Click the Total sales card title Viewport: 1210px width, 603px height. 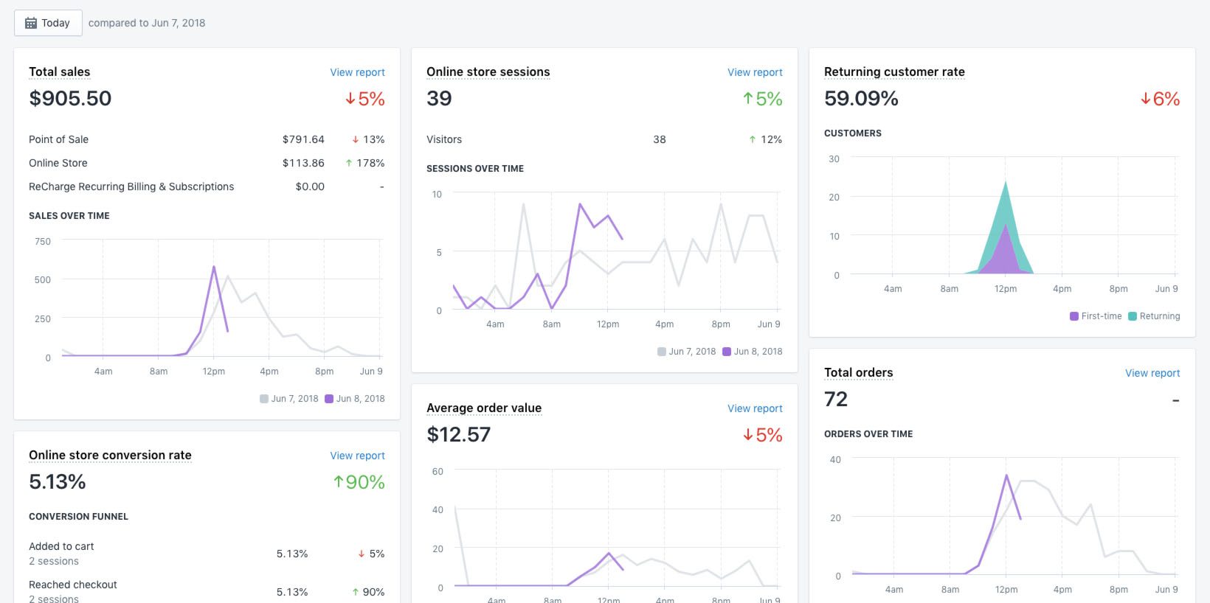click(59, 72)
